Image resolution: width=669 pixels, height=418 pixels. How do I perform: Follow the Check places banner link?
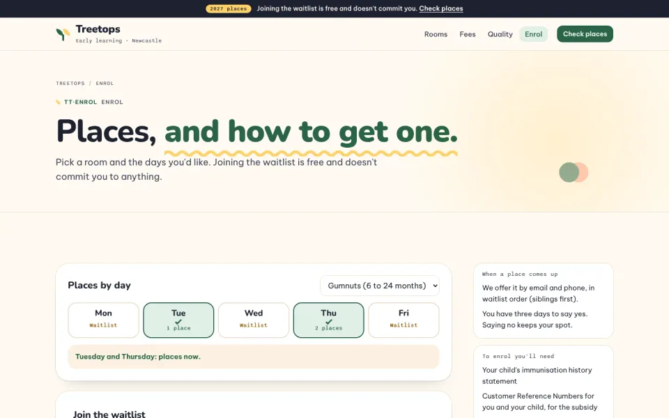(x=440, y=8)
